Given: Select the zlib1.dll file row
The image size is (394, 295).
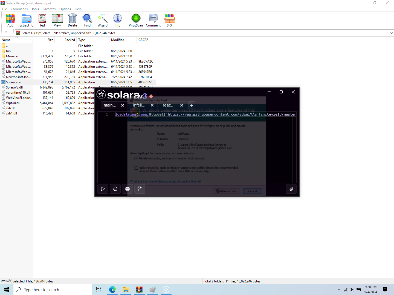Looking at the screenshot, I should 47,113.
